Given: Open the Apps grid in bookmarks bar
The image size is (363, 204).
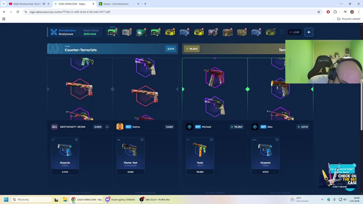Looking at the screenshot, I should click(x=4, y=19).
